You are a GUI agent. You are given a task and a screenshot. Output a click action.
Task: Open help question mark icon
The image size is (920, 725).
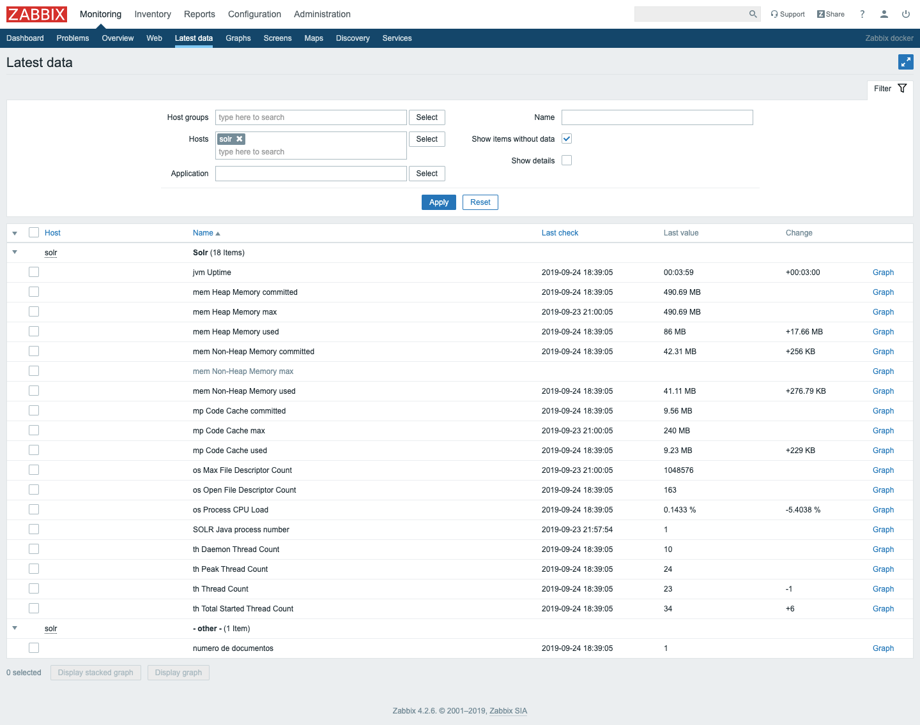coord(862,14)
